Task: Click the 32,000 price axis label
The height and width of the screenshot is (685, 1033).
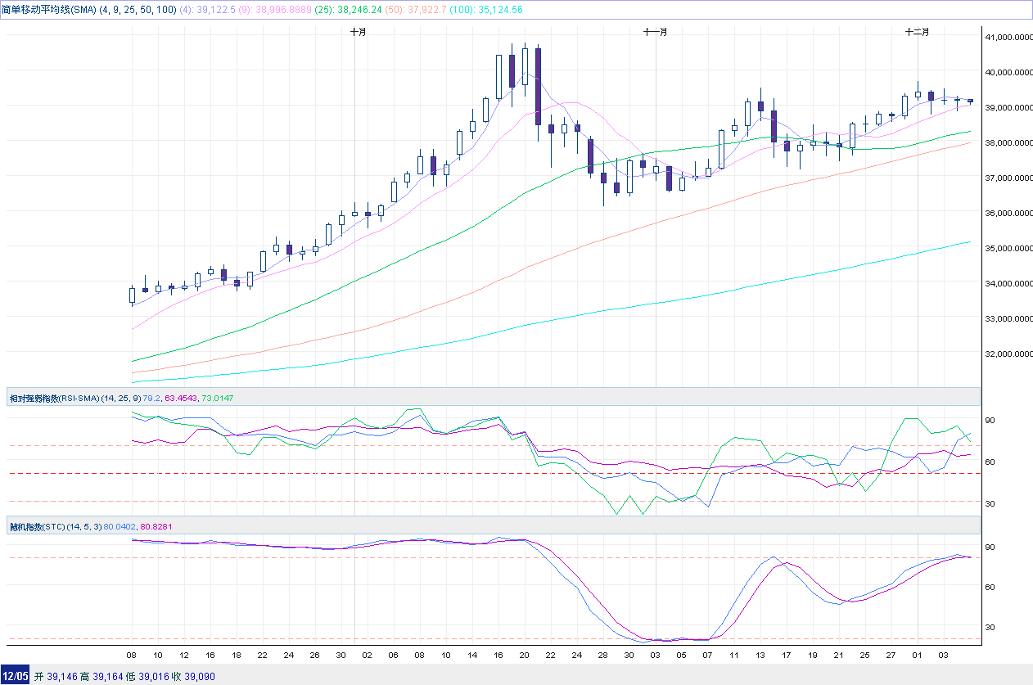Action: 1006,354
